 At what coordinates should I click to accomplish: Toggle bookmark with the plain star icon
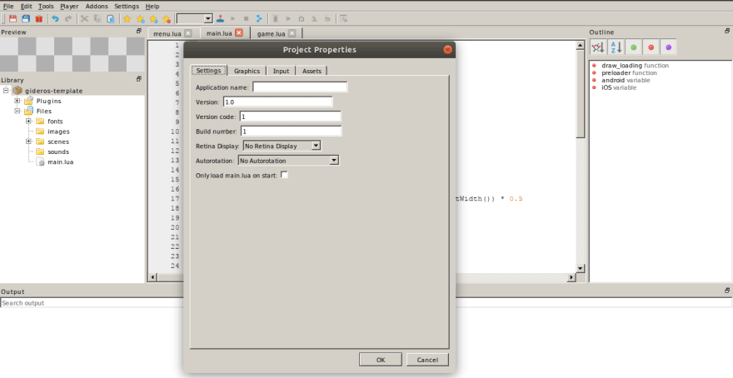(127, 18)
